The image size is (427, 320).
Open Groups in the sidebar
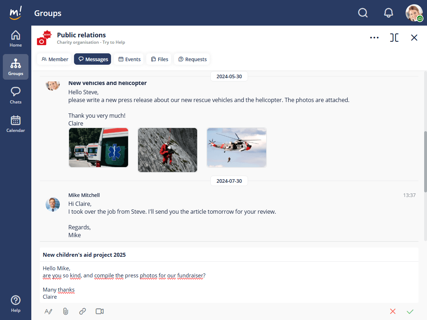(x=16, y=67)
